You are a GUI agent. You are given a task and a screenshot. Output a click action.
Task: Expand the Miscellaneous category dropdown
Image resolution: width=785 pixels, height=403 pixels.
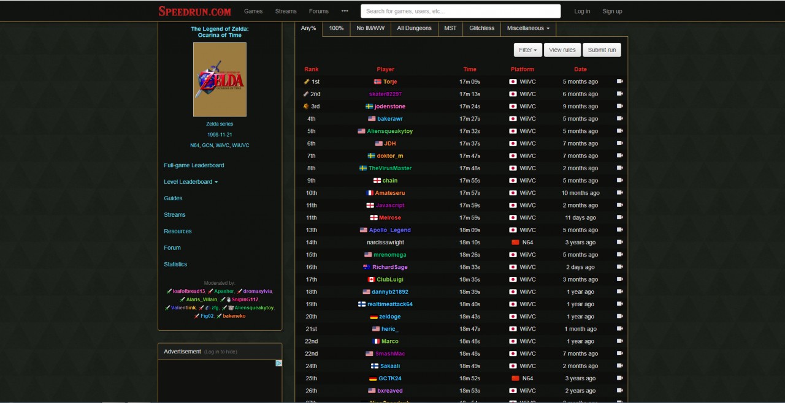pos(529,28)
